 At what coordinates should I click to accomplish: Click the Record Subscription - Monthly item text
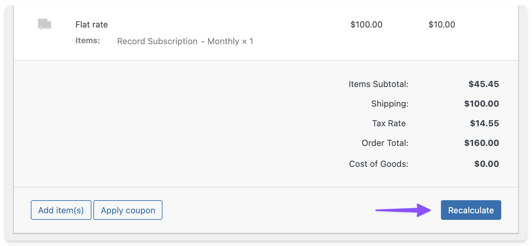coord(185,41)
